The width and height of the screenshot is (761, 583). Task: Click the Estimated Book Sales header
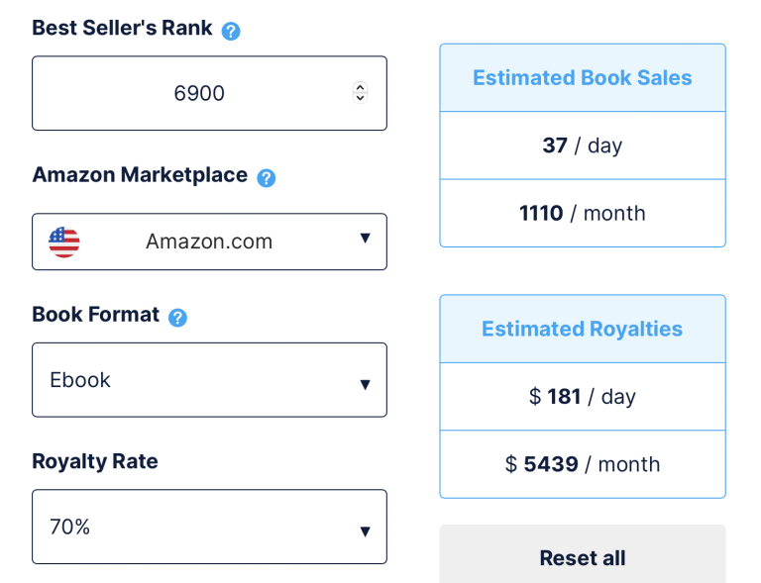pos(583,78)
